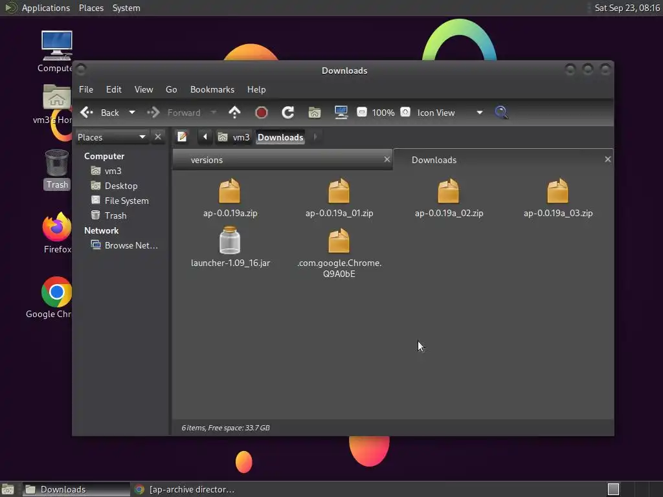The width and height of the screenshot is (663, 497).
Task: Click workspace switcher square in bottom panel
Action: pyautogui.click(x=613, y=489)
